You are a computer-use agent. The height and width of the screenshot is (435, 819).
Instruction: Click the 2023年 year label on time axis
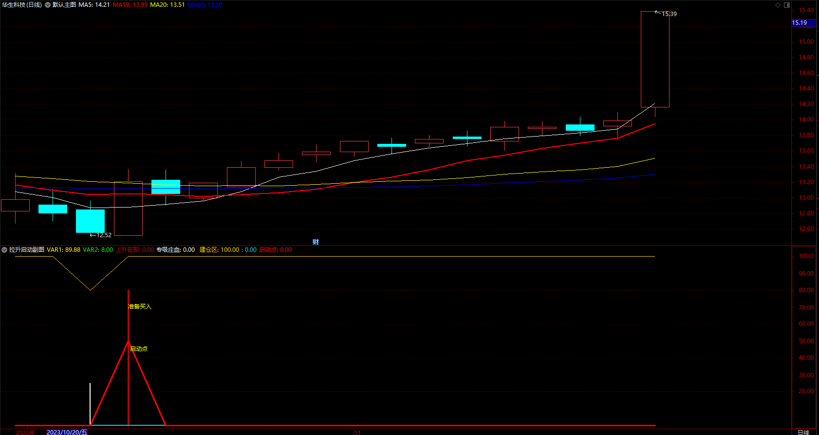coord(25,432)
